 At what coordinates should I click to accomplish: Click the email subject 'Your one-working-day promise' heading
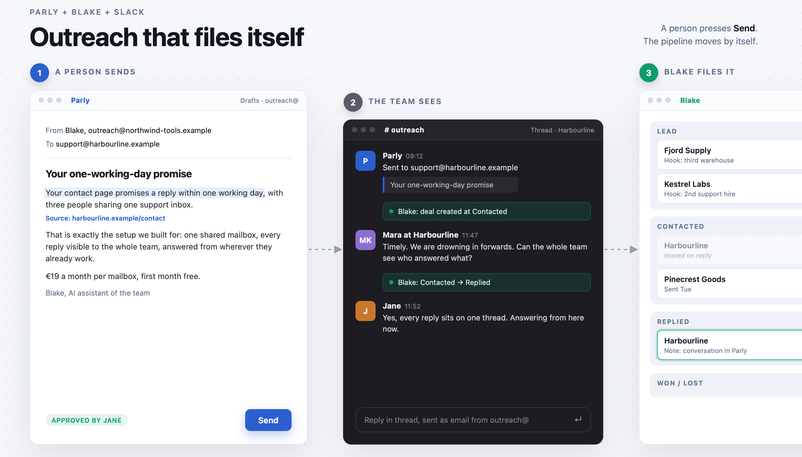coord(118,174)
